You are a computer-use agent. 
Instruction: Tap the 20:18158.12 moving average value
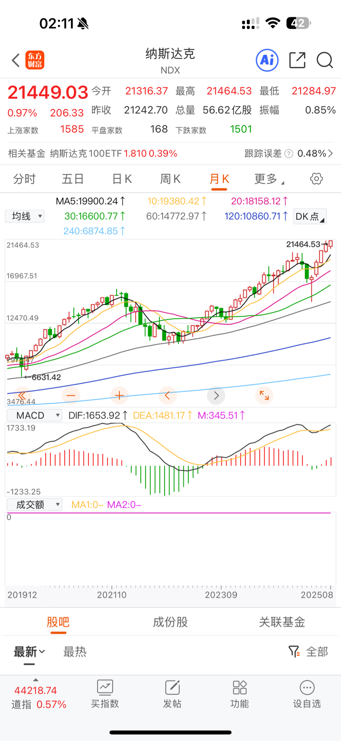(259, 201)
